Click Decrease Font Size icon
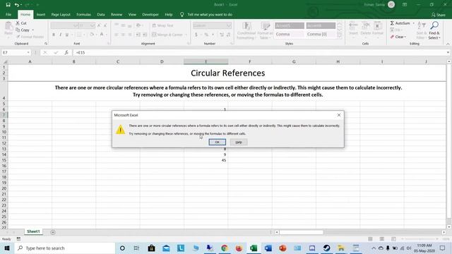452x254 pixels. click(105, 25)
